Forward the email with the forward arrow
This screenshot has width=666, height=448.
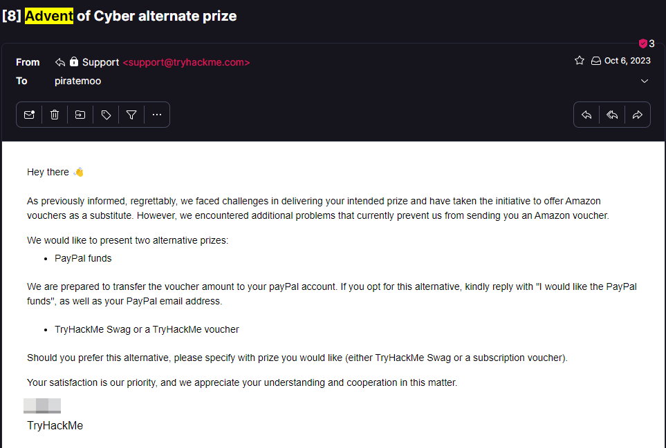click(638, 115)
